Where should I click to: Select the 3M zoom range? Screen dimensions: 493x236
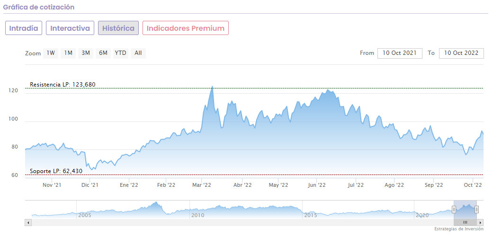point(86,53)
